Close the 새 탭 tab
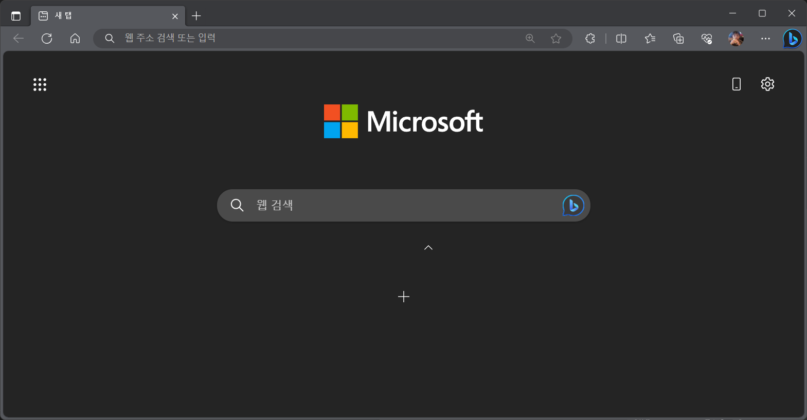Screen dimensions: 807x420 click(x=175, y=16)
